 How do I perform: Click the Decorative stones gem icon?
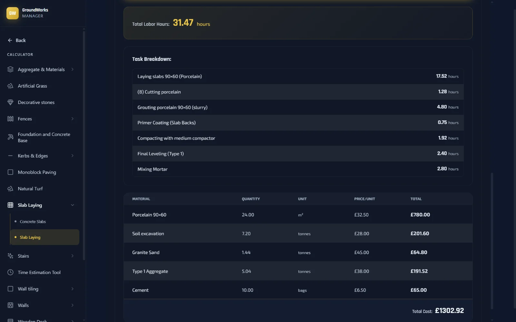(x=10, y=102)
